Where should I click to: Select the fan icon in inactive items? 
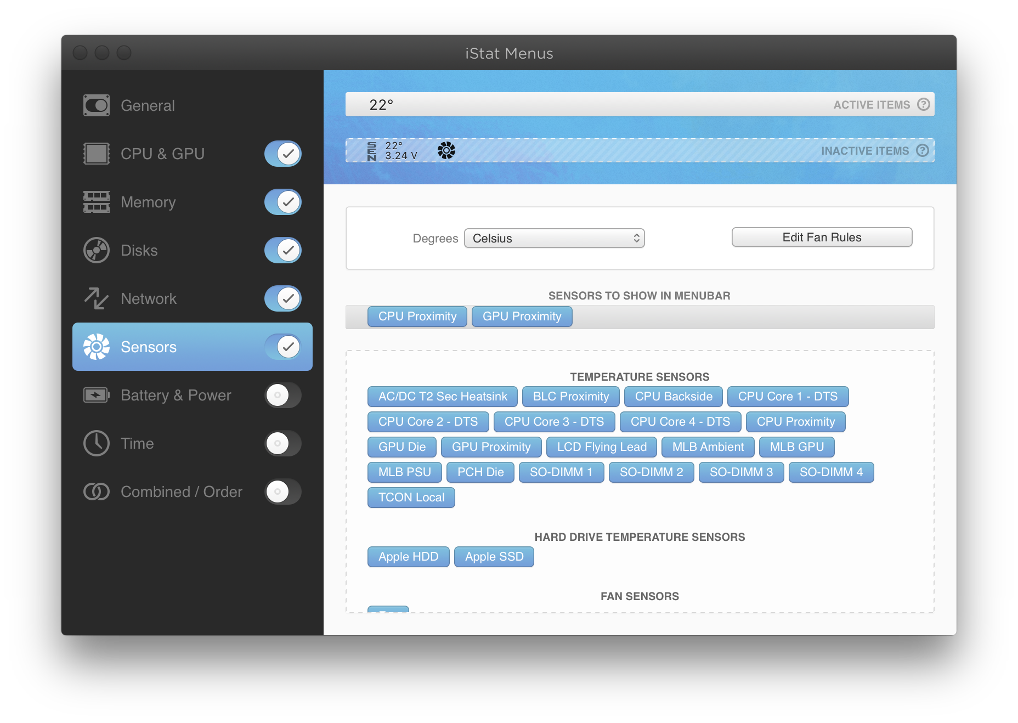pos(446,150)
